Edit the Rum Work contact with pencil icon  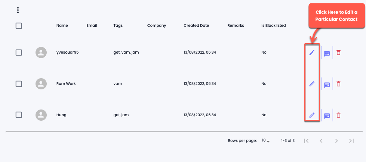[x=312, y=84]
